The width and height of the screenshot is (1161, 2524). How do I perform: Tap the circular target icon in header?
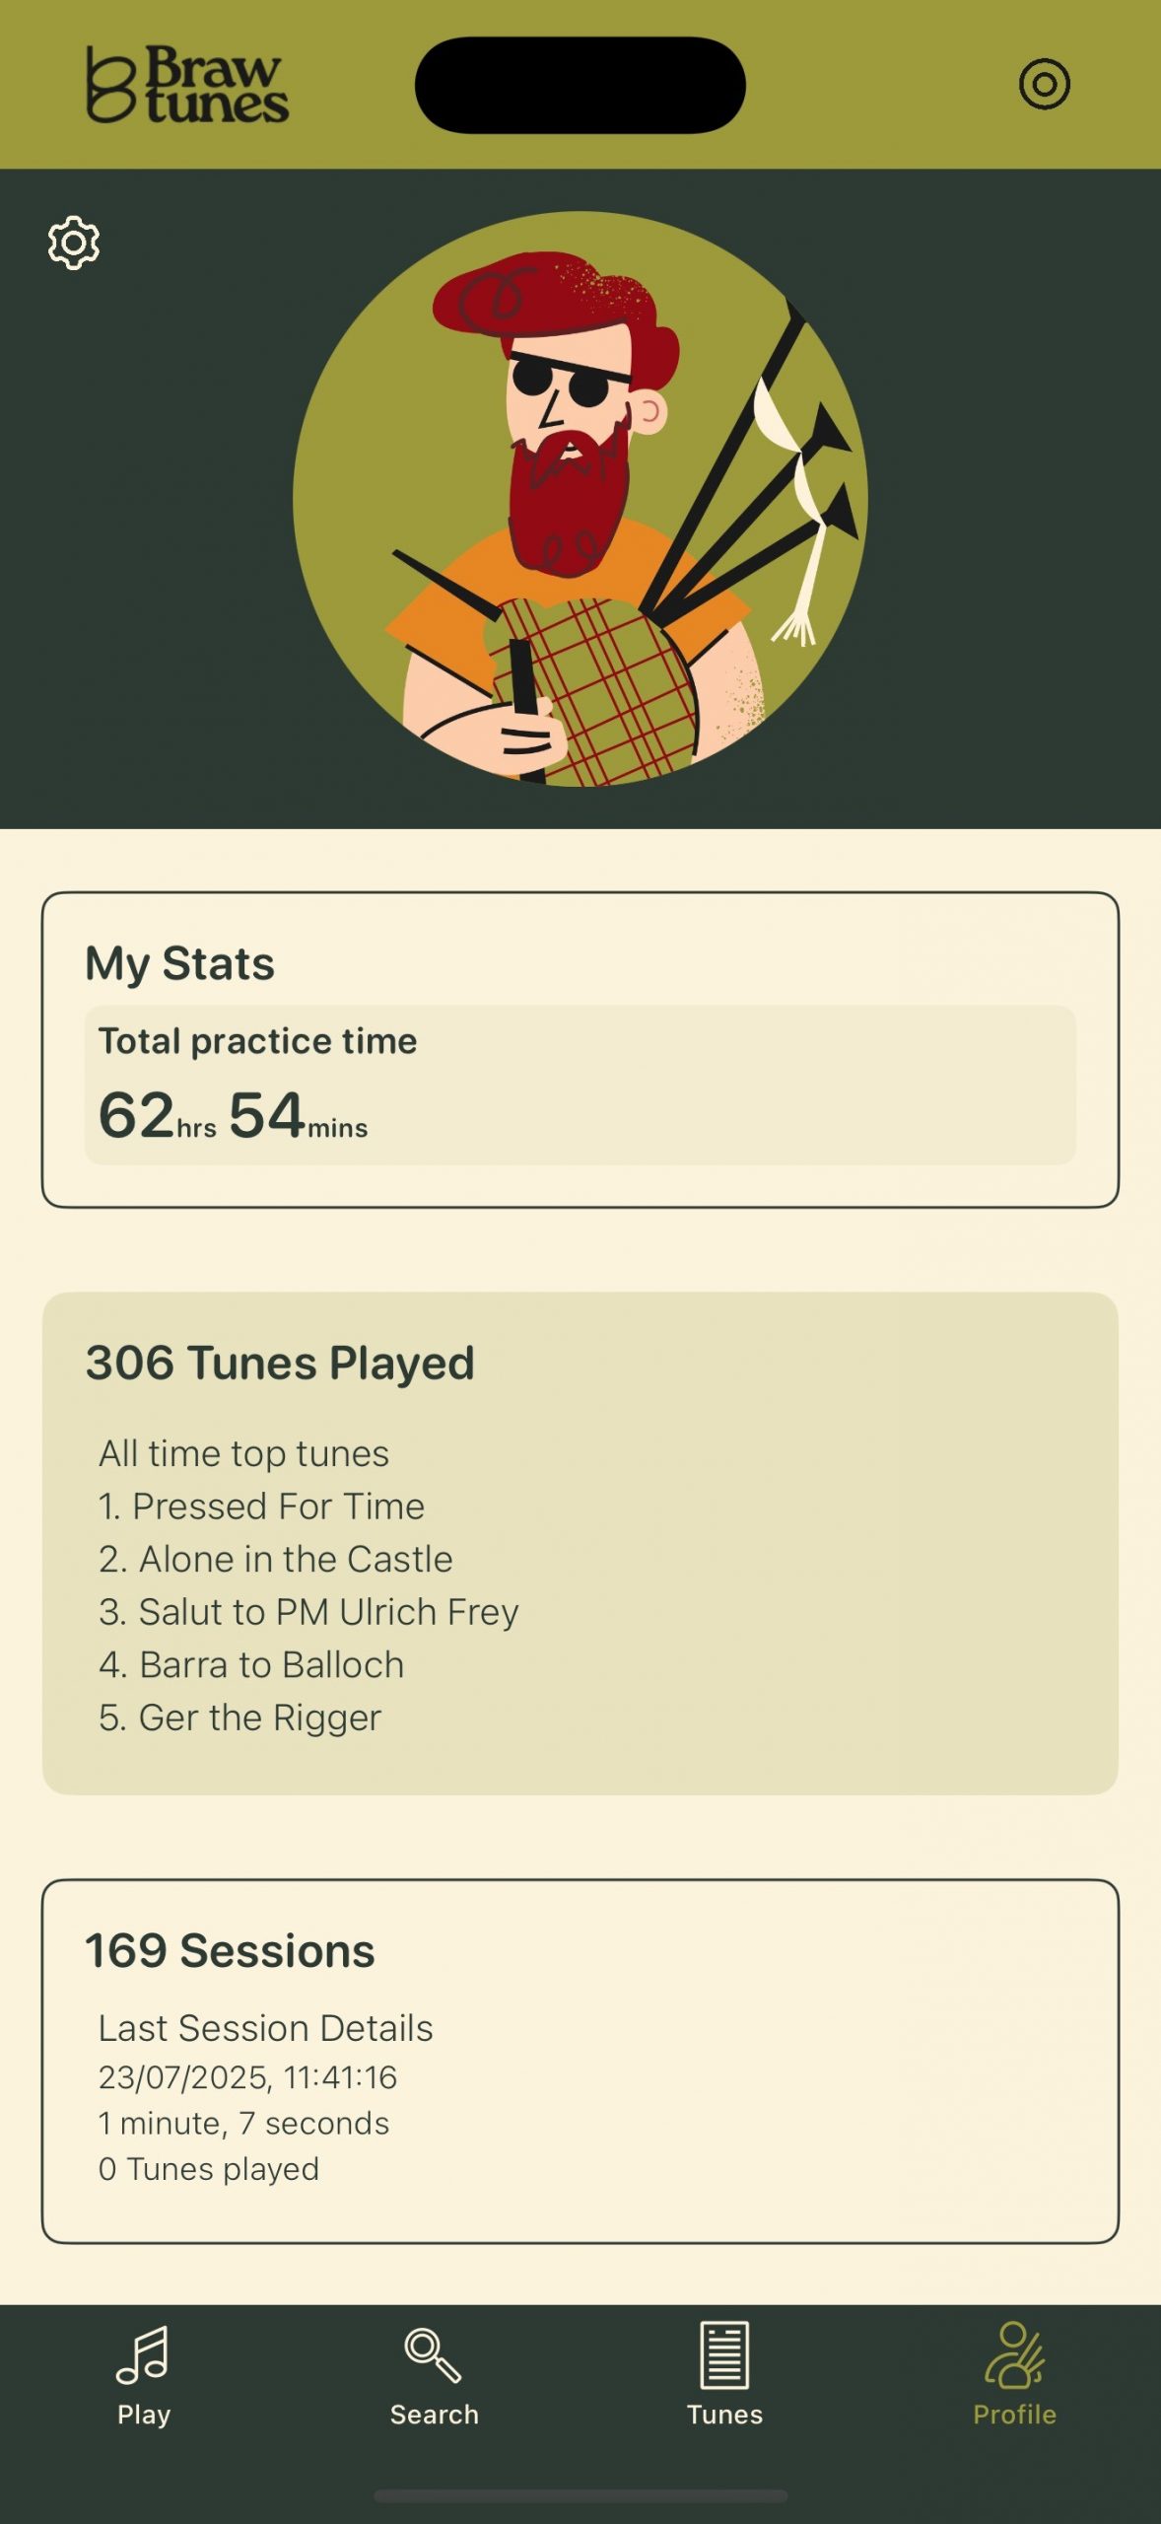click(1044, 84)
